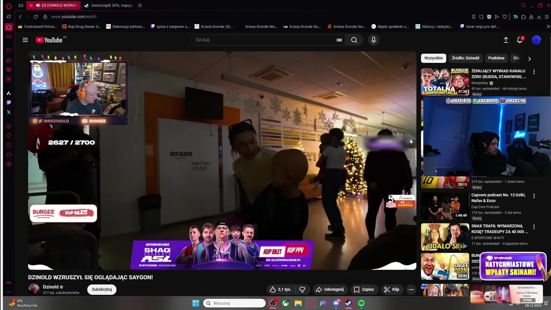Expand hidden bookmarks with double chevron
Viewport: 551px width, 310px height.
pos(548,26)
